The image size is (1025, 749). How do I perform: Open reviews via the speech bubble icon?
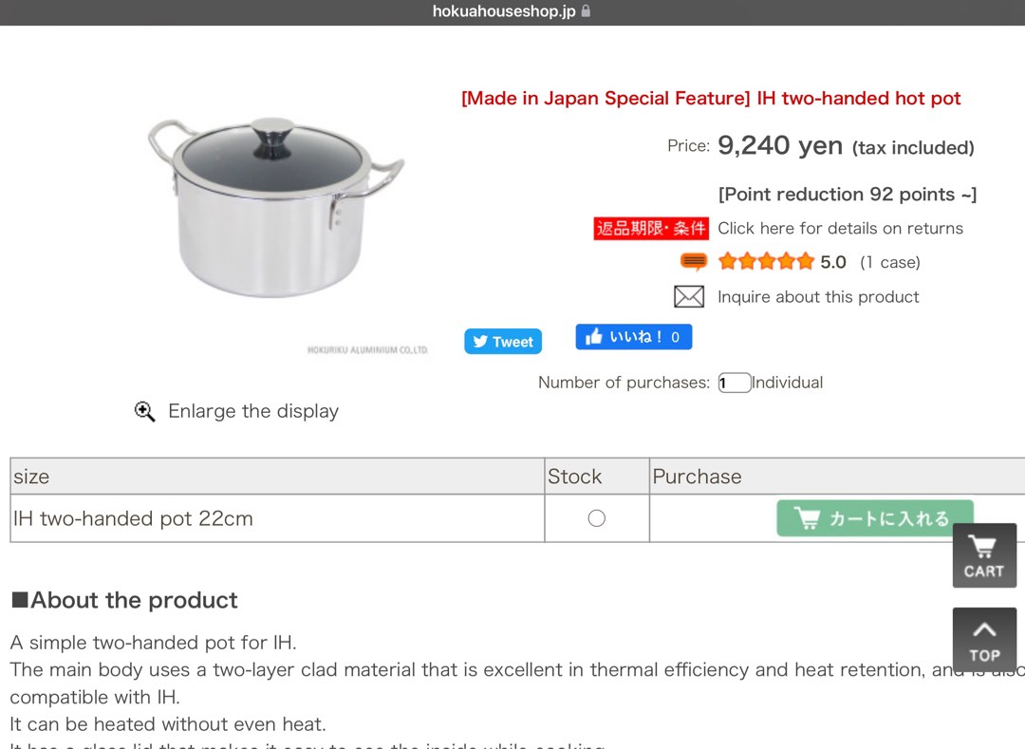[694, 261]
